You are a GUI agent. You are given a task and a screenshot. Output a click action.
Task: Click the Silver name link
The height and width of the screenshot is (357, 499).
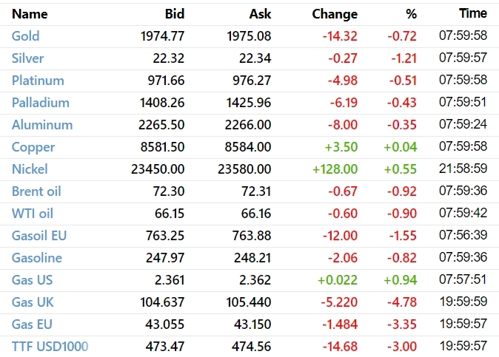[28, 58]
